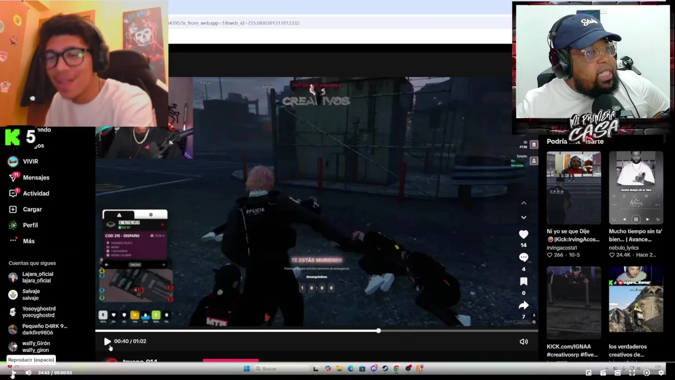
Task: Go to previous video with up chevron
Action: pos(524,203)
